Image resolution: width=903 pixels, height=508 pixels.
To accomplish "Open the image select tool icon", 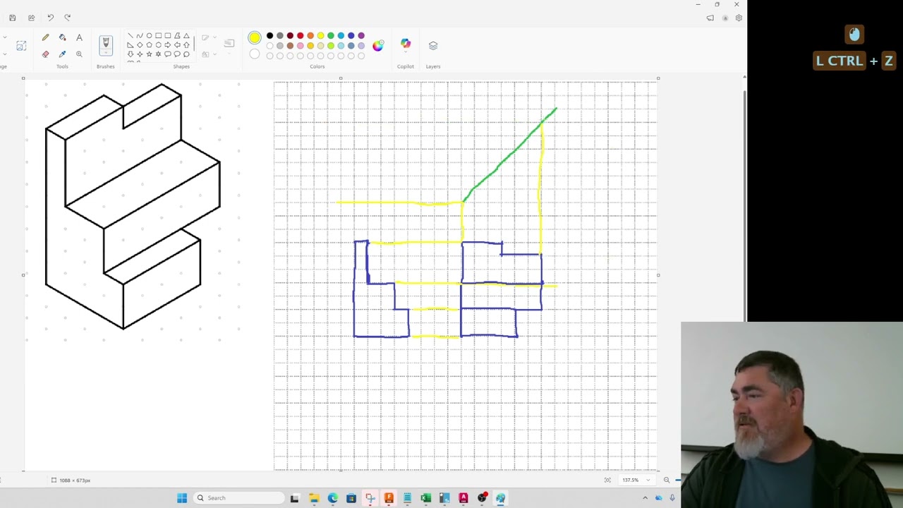I will click(21, 46).
